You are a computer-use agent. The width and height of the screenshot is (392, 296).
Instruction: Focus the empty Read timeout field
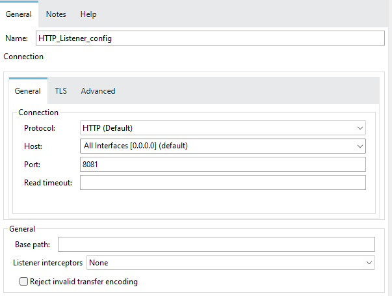tap(222, 183)
